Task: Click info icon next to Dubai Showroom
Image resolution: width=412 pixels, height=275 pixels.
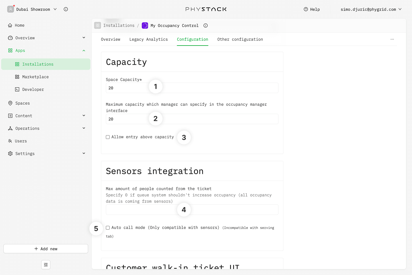Action: (66, 9)
